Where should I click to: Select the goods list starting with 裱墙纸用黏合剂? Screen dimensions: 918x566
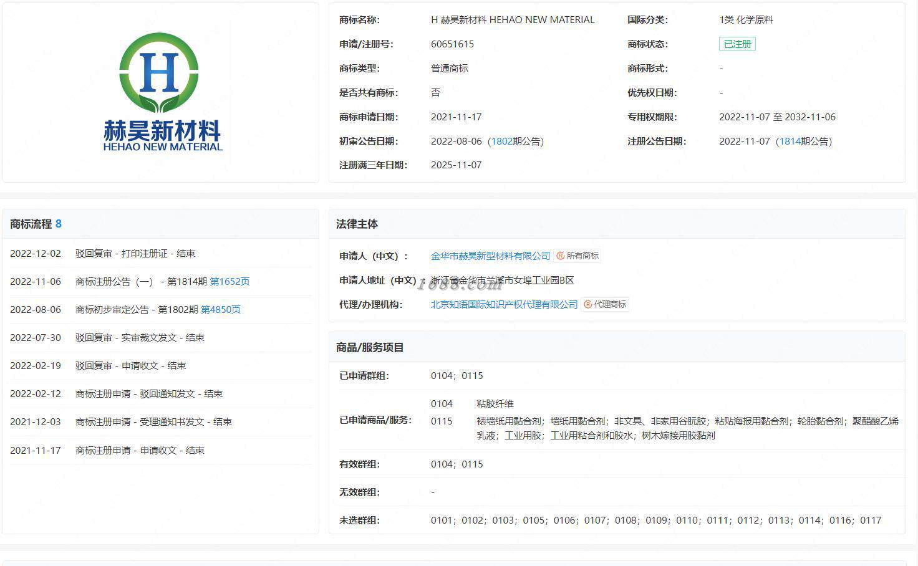pyautogui.click(x=687, y=428)
